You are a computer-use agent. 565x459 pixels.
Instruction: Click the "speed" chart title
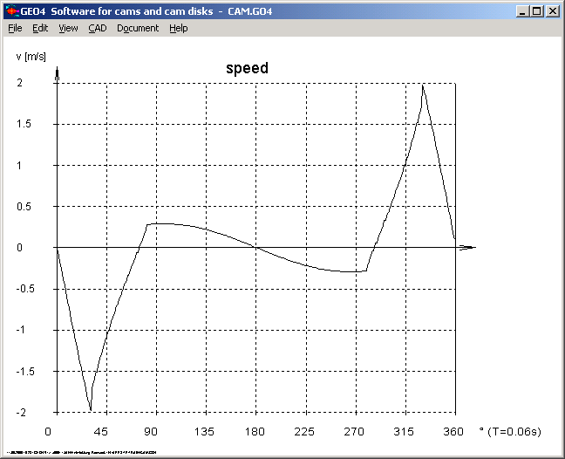point(247,68)
